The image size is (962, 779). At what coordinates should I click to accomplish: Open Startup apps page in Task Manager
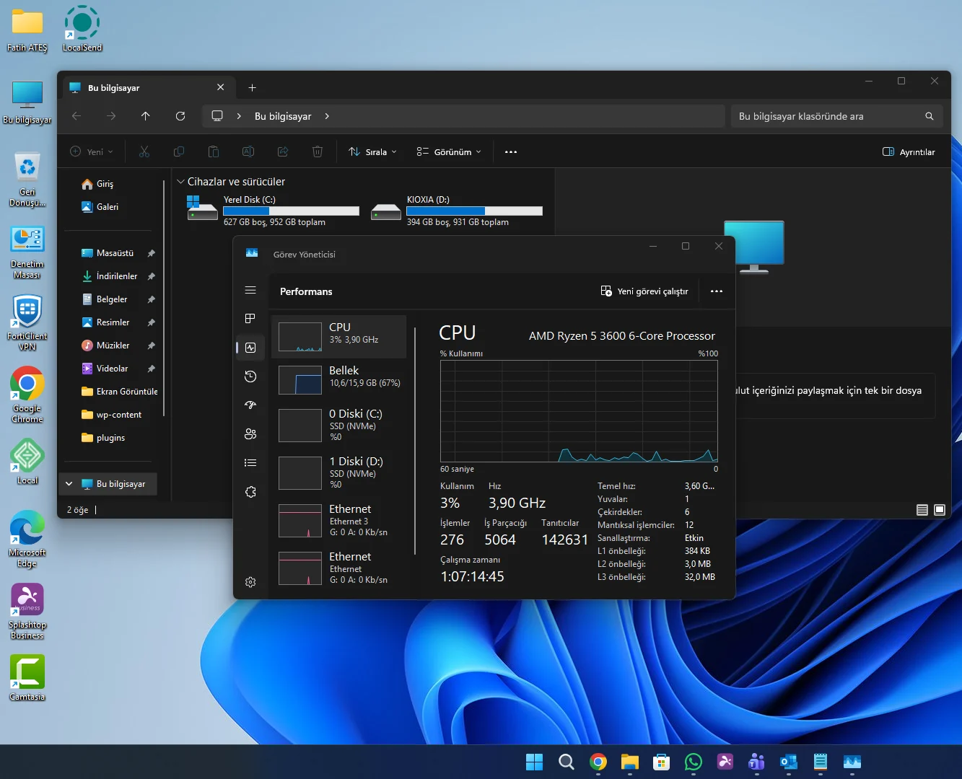(250, 405)
